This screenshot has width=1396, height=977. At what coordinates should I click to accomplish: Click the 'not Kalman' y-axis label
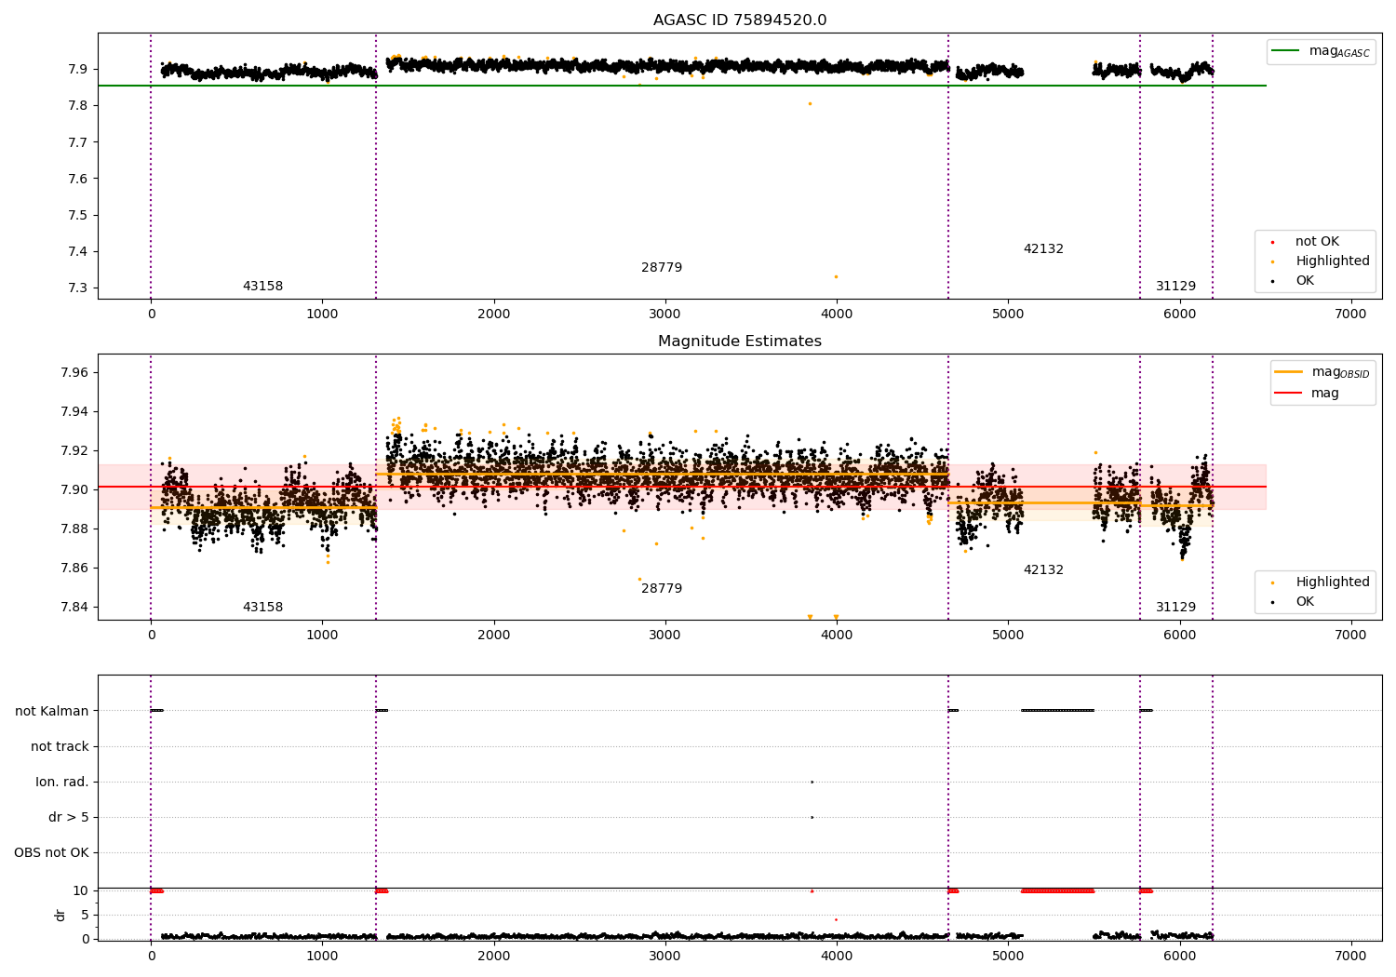click(52, 712)
